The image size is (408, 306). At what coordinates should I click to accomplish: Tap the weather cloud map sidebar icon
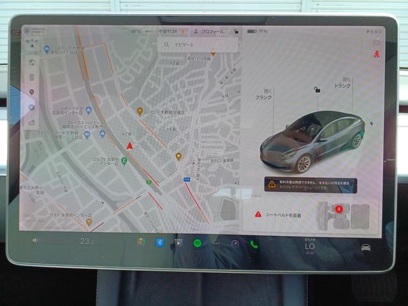tap(32, 122)
